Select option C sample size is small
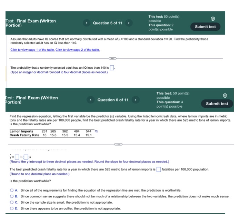 (12, 202)
